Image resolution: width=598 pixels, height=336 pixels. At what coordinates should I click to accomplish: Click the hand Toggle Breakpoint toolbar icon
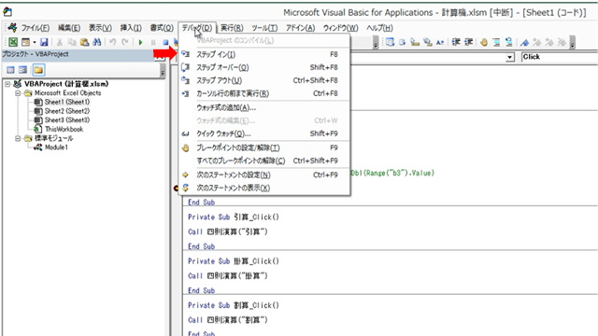[x=484, y=42]
